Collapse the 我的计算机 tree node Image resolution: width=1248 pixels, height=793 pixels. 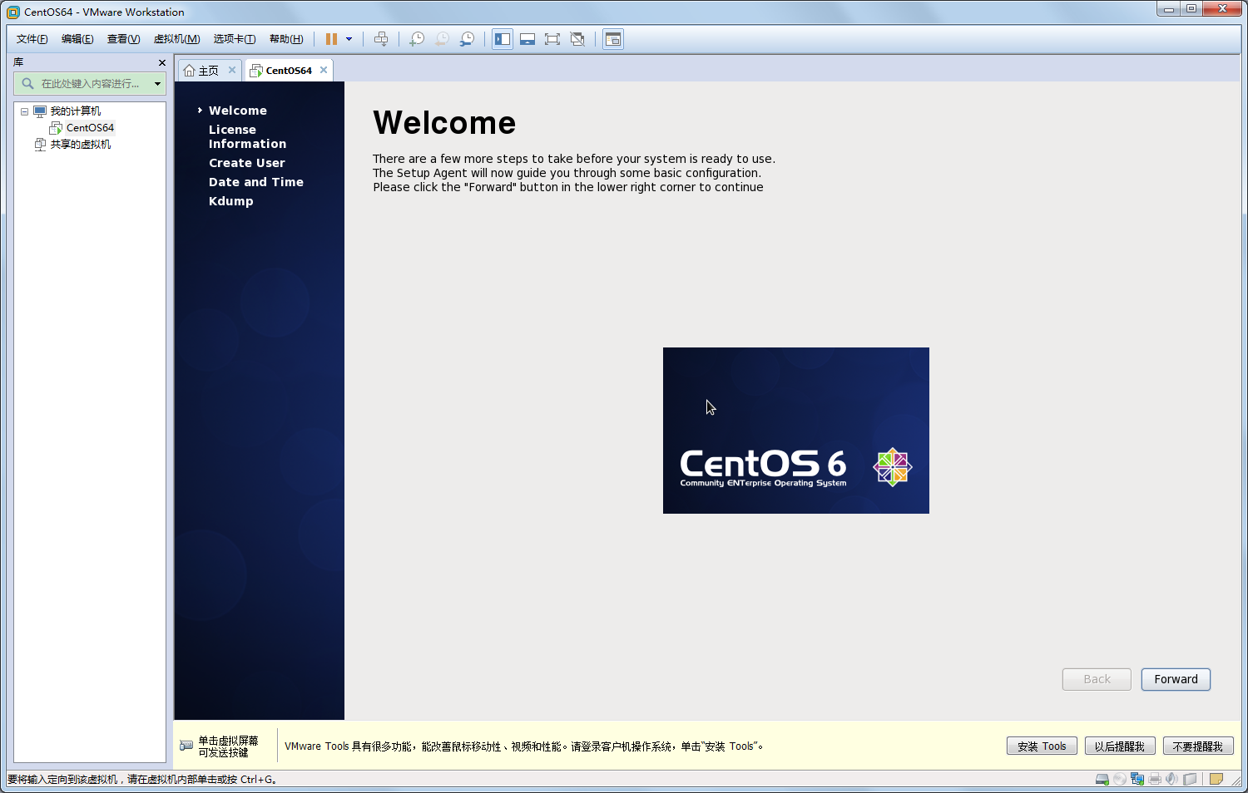[24, 111]
